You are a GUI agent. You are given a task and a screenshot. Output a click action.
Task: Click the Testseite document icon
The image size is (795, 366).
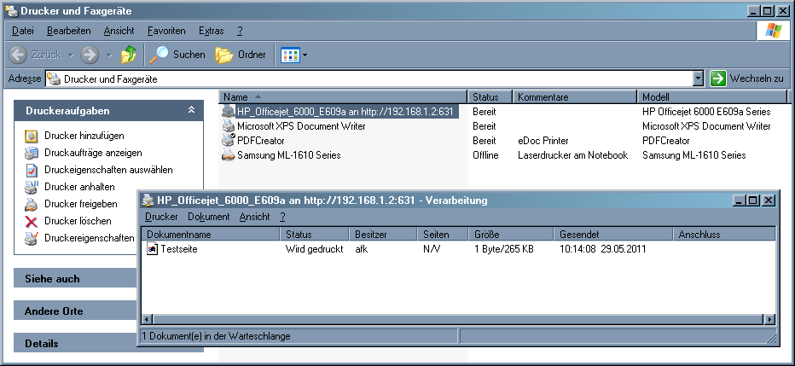153,249
